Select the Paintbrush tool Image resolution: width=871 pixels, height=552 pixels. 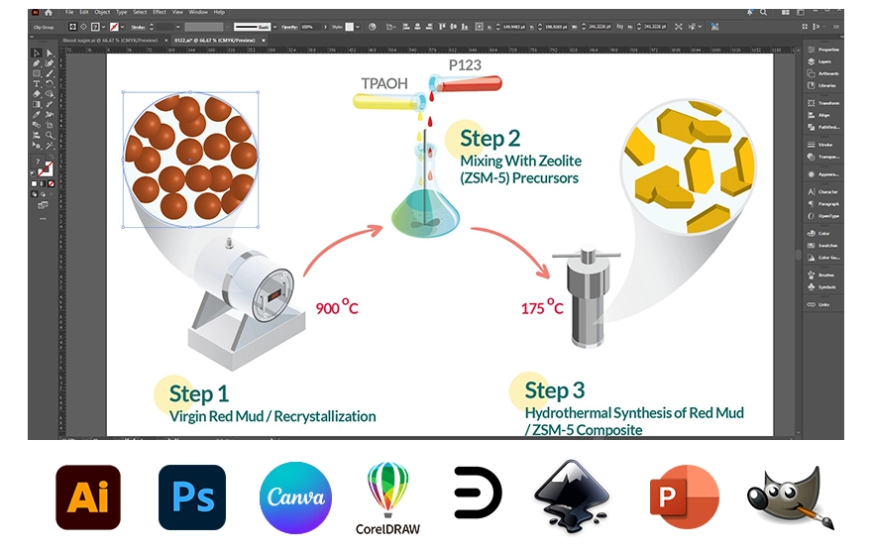tap(50, 73)
